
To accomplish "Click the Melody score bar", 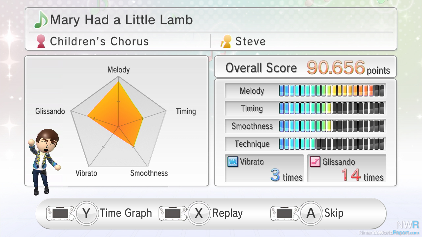I will 332,90.
